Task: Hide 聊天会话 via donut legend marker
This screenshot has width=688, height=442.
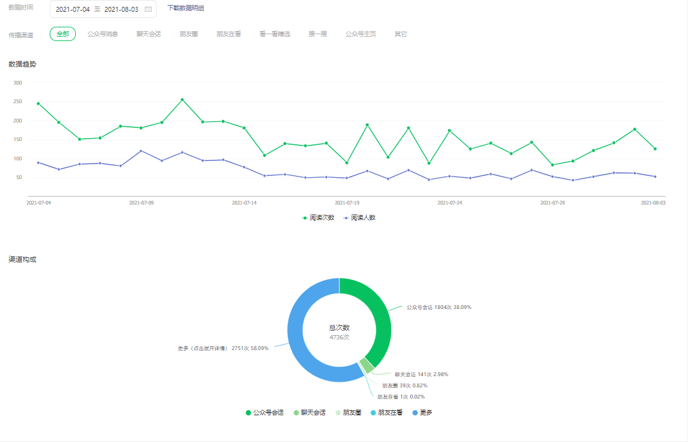Action: (x=297, y=412)
